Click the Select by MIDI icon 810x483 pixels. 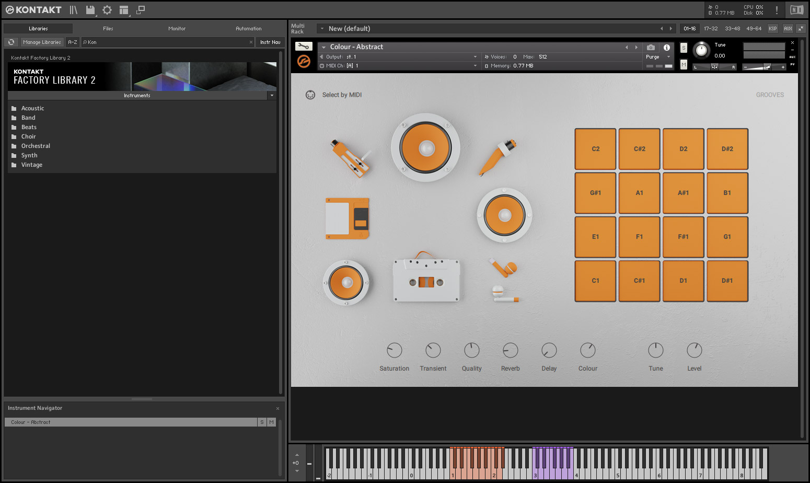310,95
